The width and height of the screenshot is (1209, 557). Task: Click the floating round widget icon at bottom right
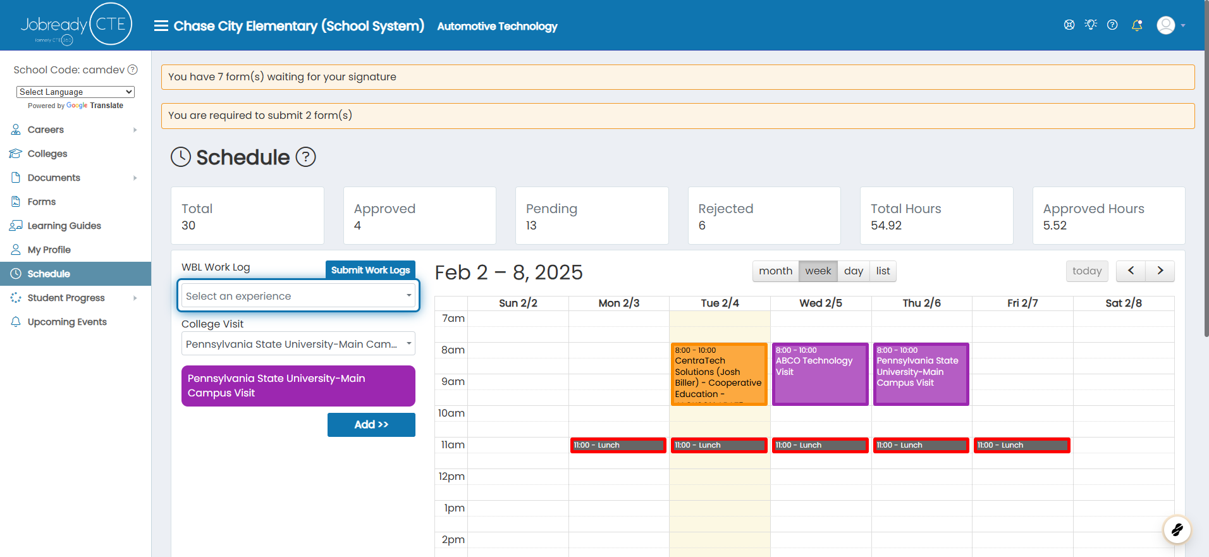click(1177, 530)
